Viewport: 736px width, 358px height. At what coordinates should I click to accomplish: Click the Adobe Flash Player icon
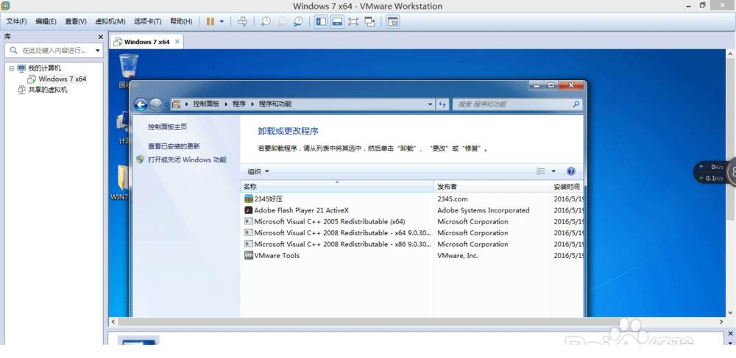[249, 210]
